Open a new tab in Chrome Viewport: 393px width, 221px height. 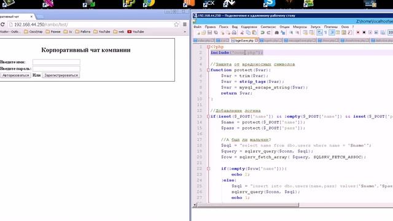[40, 17]
